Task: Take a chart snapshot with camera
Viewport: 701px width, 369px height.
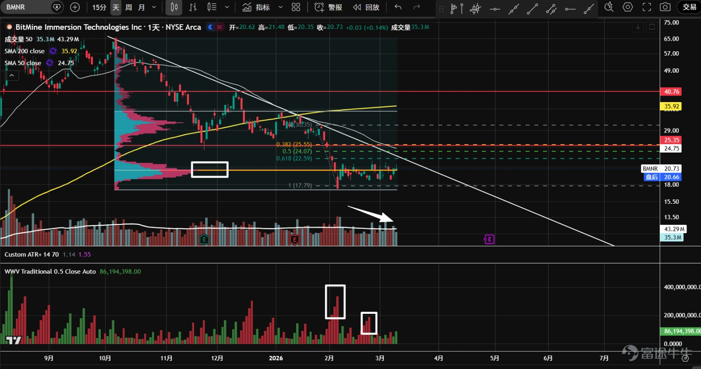Action: [x=665, y=7]
